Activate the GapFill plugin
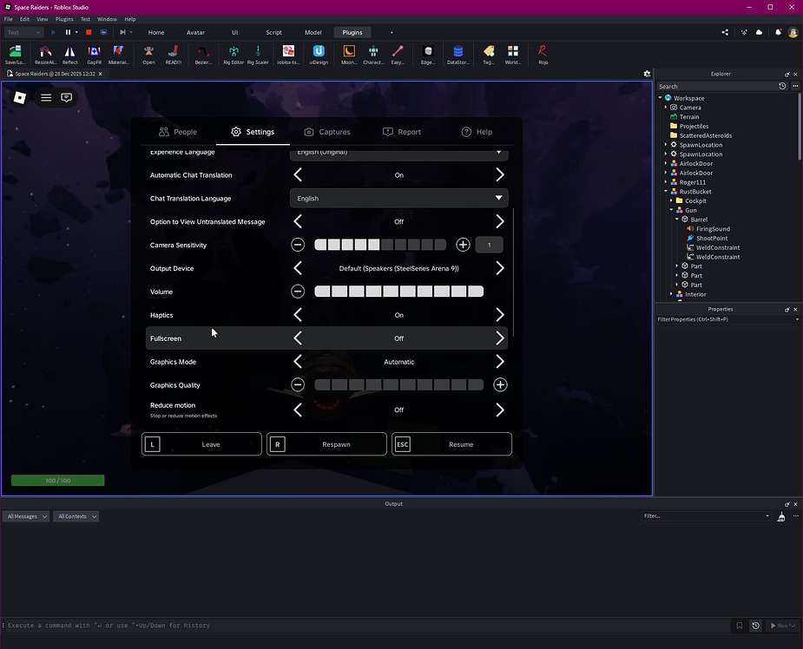Screen dimensions: 803x649 point(95,55)
